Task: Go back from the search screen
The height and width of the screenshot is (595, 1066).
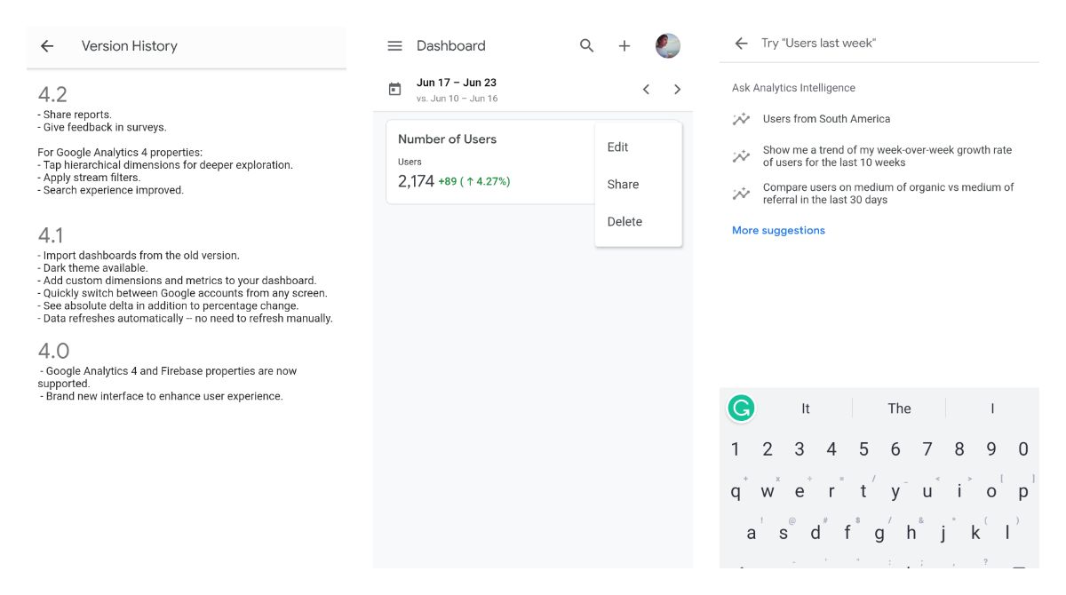Action: click(x=741, y=44)
